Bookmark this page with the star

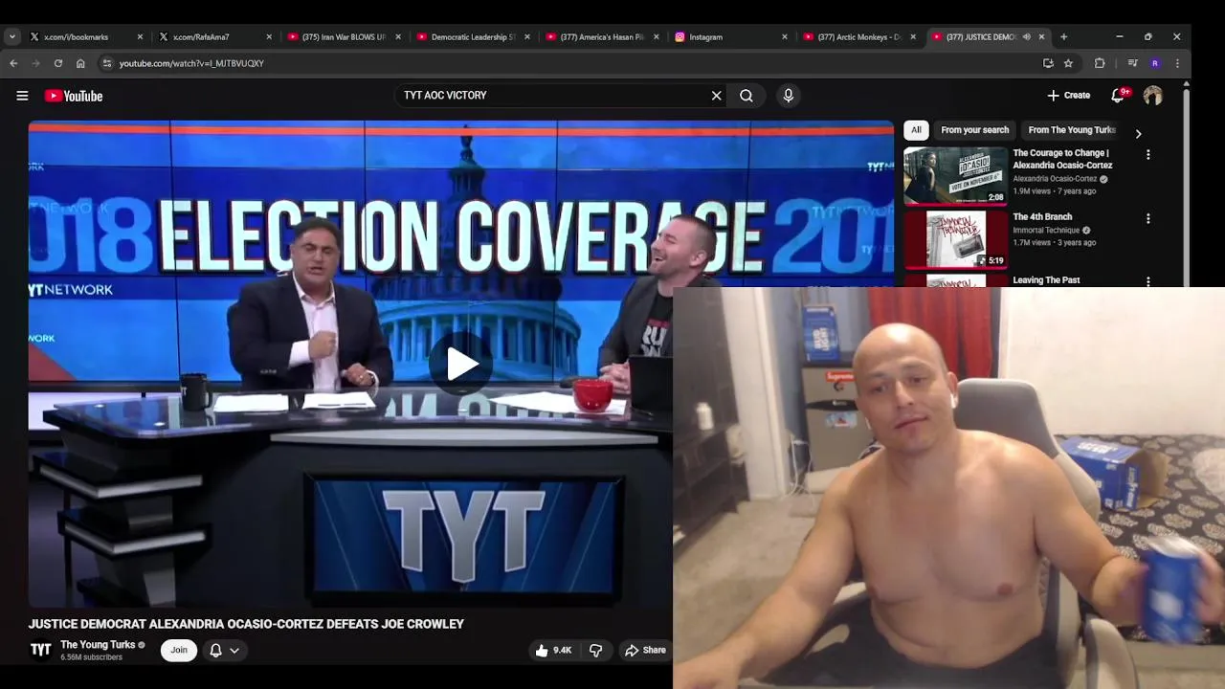[1068, 63]
